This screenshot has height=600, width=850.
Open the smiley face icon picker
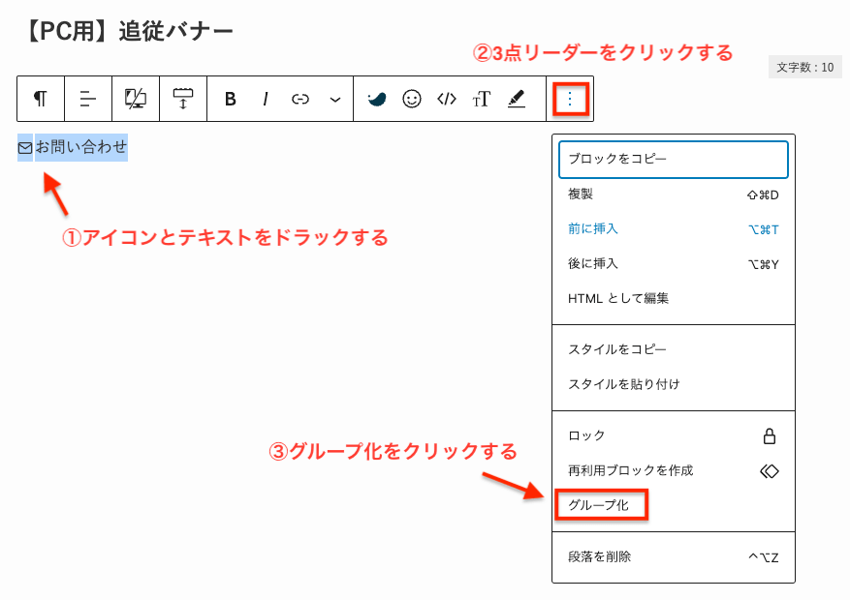click(x=412, y=99)
